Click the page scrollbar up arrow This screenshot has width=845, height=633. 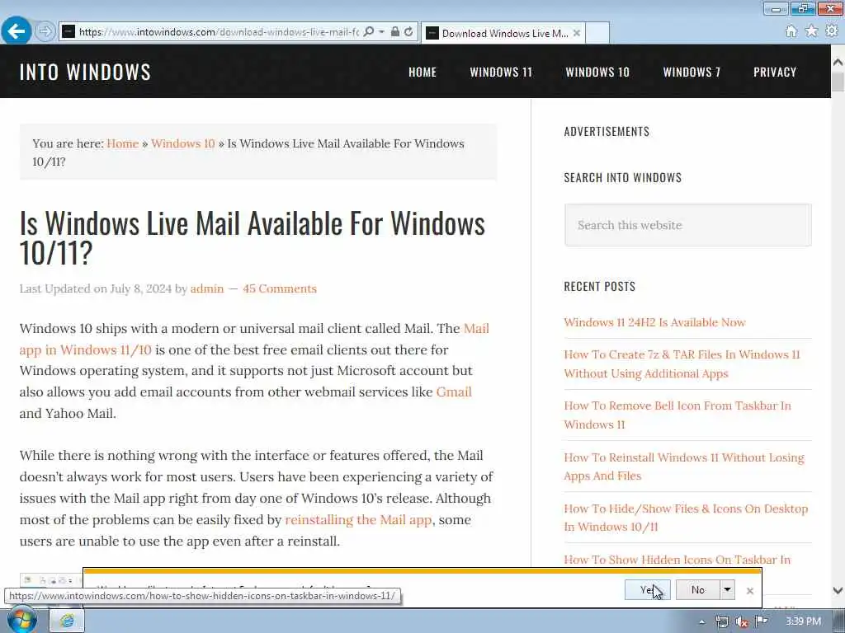pos(838,63)
